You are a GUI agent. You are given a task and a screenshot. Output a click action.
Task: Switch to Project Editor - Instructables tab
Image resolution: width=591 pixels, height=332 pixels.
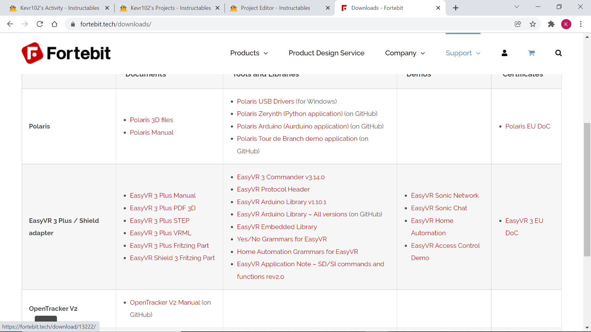click(275, 8)
